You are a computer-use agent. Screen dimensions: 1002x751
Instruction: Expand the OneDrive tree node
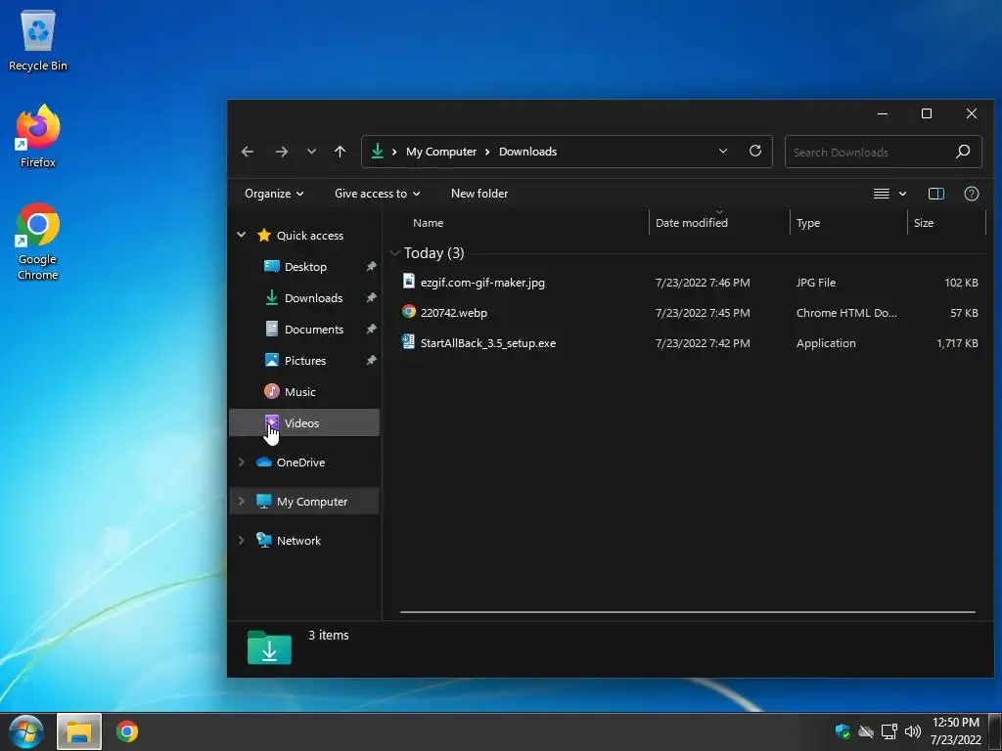click(x=241, y=462)
